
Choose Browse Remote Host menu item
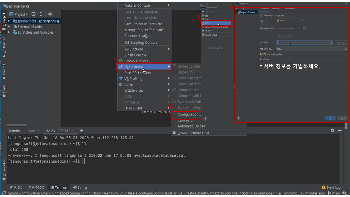click(x=209, y=133)
